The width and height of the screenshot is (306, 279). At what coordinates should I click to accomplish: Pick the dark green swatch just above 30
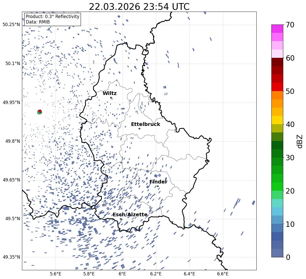pos(277,154)
